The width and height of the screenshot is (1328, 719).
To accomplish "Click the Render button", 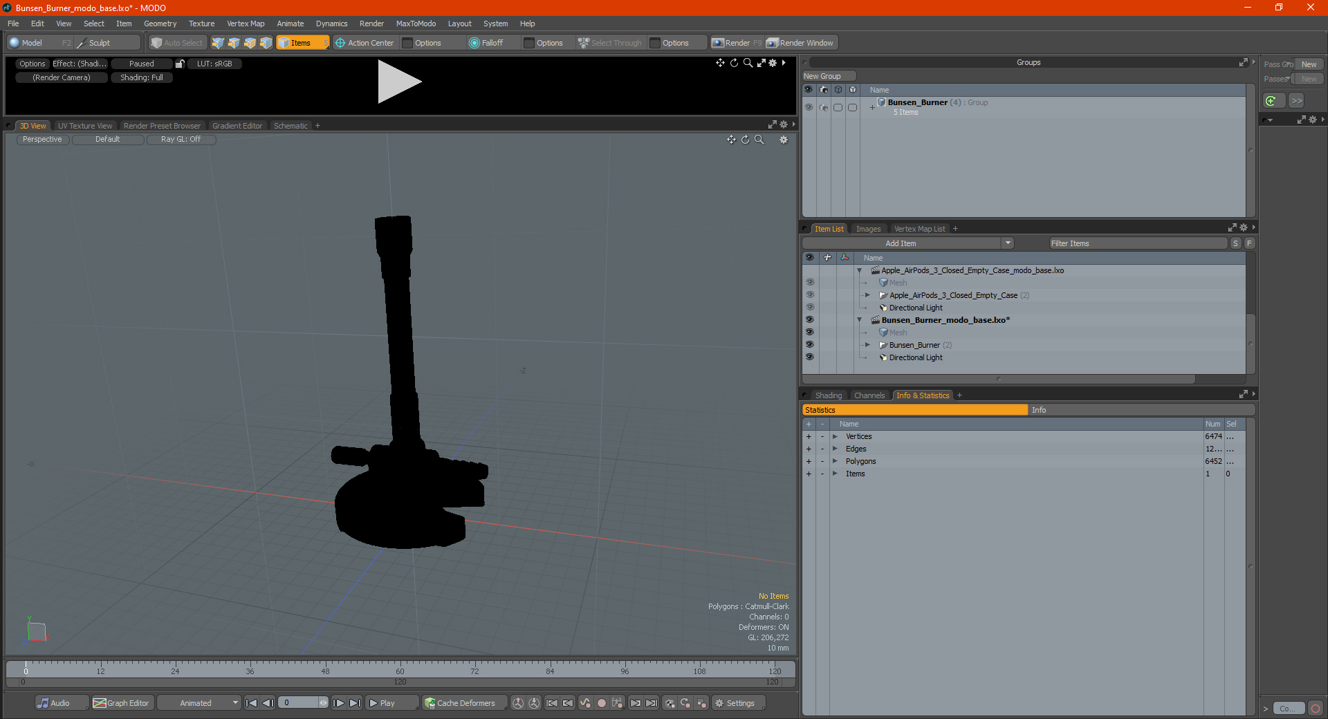I will 737,43.
